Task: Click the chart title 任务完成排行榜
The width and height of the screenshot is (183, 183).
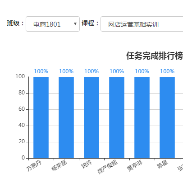Action: point(155,56)
